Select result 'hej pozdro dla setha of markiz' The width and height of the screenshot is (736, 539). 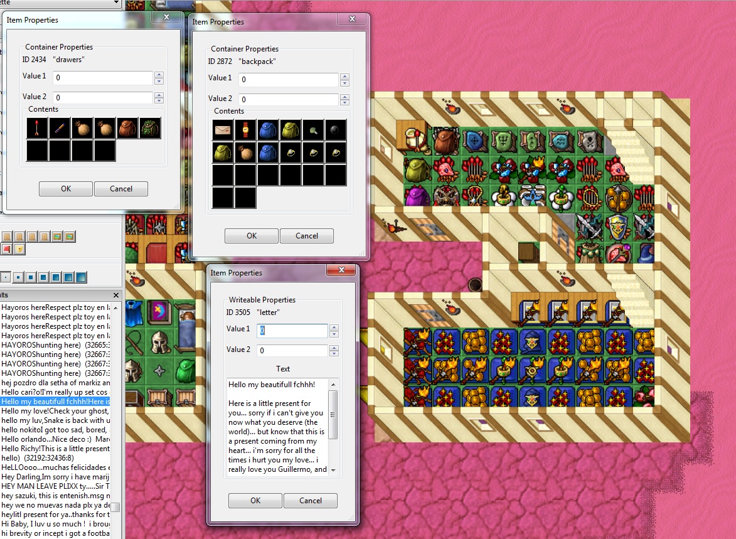tap(55, 383)
